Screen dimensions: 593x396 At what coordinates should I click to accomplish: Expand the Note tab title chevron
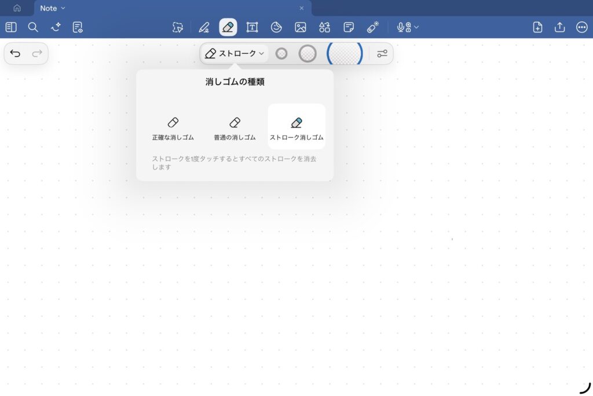point(63,8)
